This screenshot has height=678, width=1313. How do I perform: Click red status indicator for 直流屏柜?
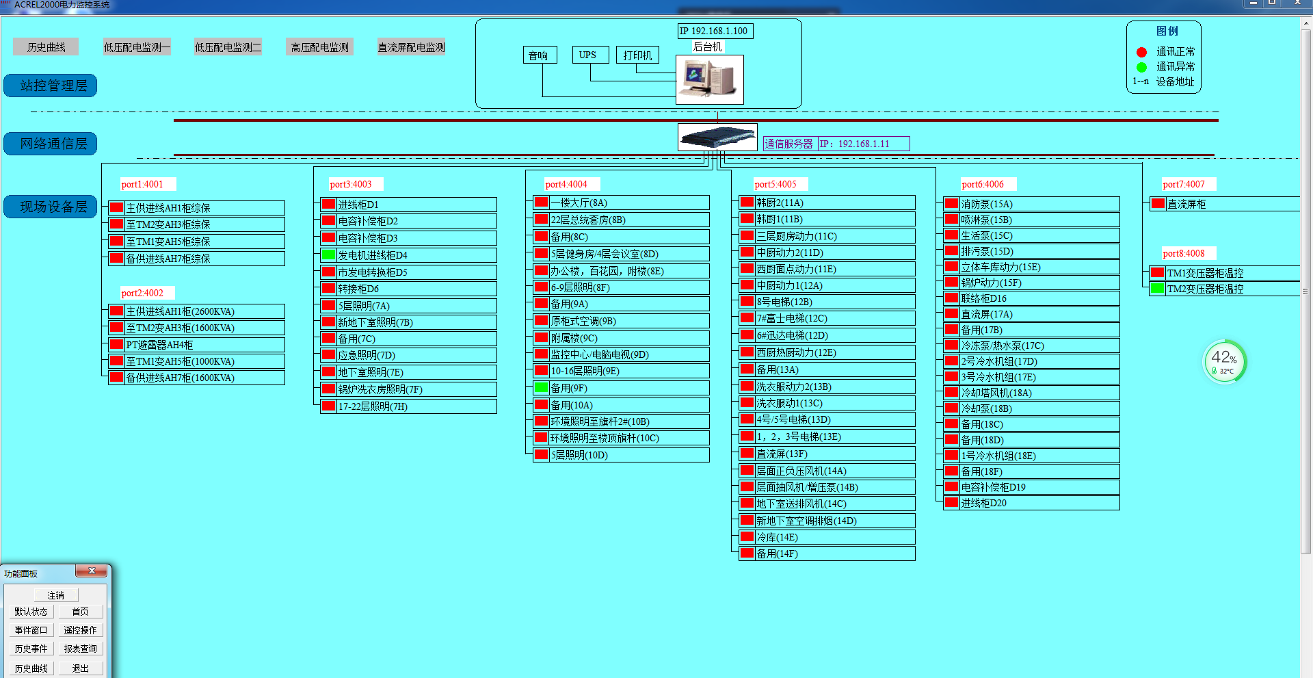[x=1158, y=204]
